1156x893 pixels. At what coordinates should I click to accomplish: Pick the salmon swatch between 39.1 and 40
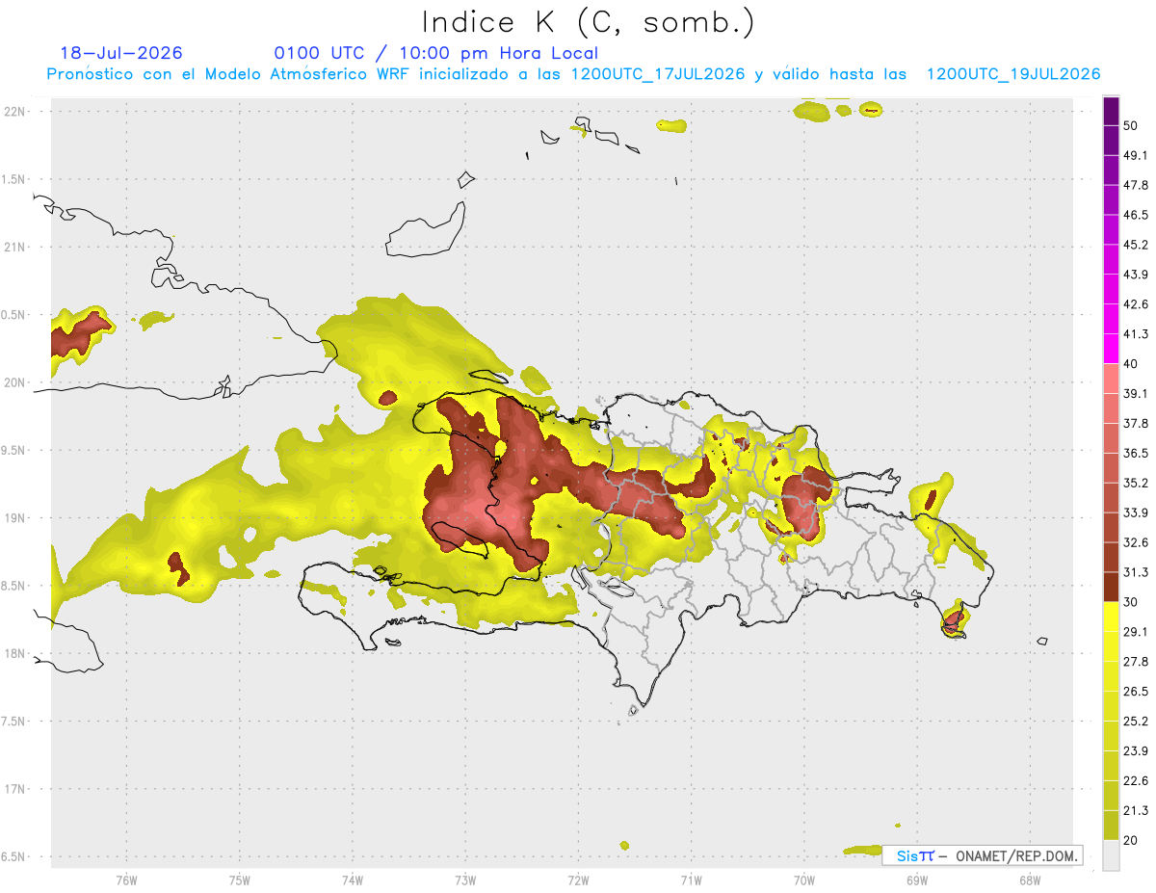click(1111, 379)
